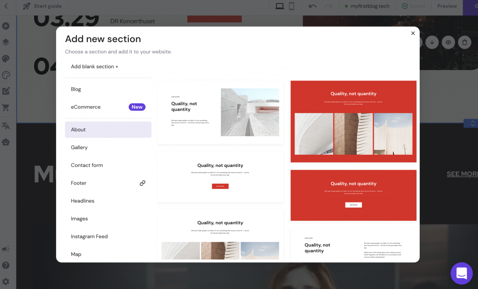Switch to desktop preview mode
Screen dimensions: 478x289
pos(280,6)
